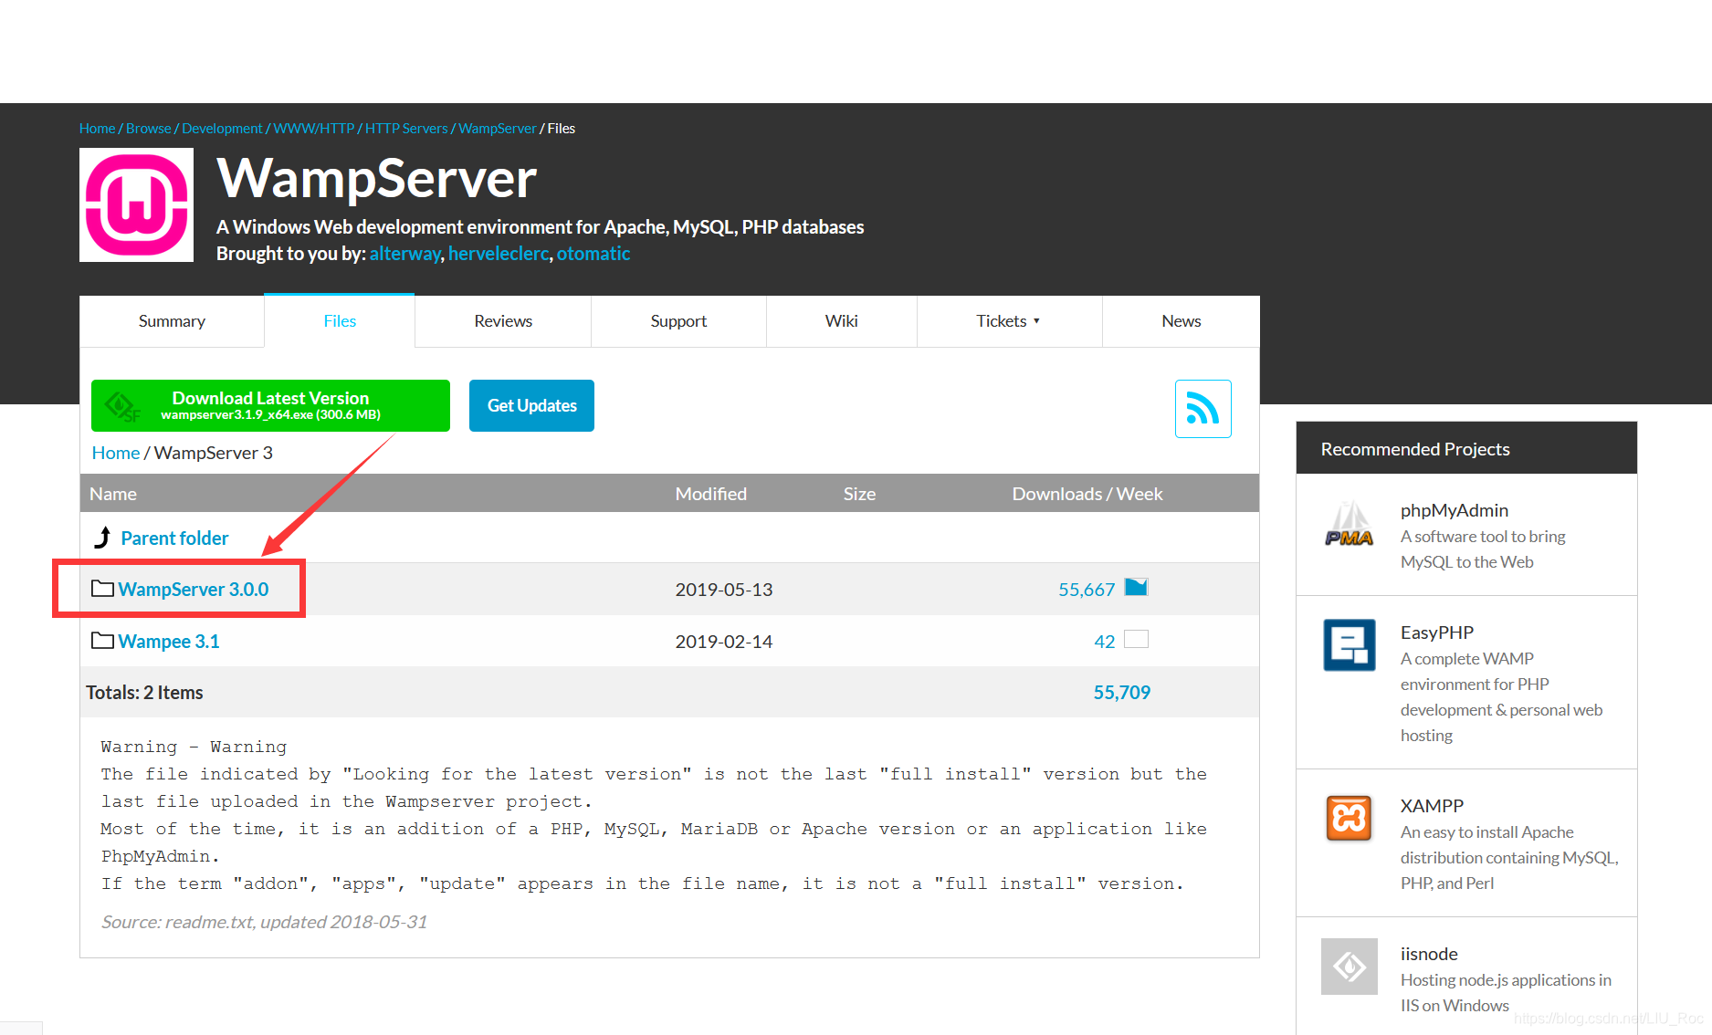This screenshot has width=1712, height=1035.
Task: Click Development in top breadcrumb
Action: [222, 129]
